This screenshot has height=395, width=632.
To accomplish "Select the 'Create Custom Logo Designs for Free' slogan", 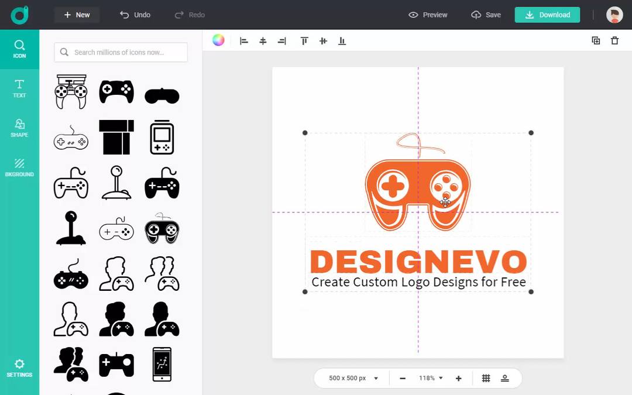I will pyautogui.click(x=419, y=282).
